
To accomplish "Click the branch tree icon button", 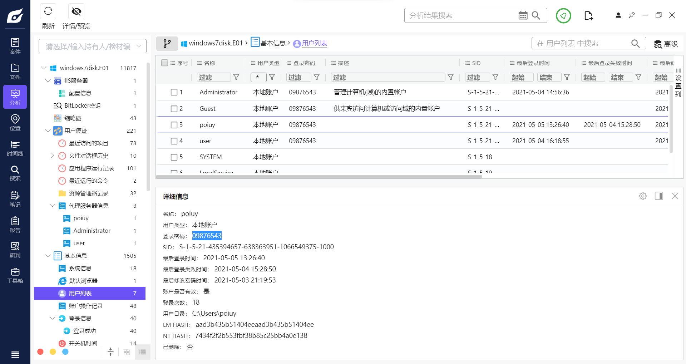I will pyautogui.click(x=167, y=43).
